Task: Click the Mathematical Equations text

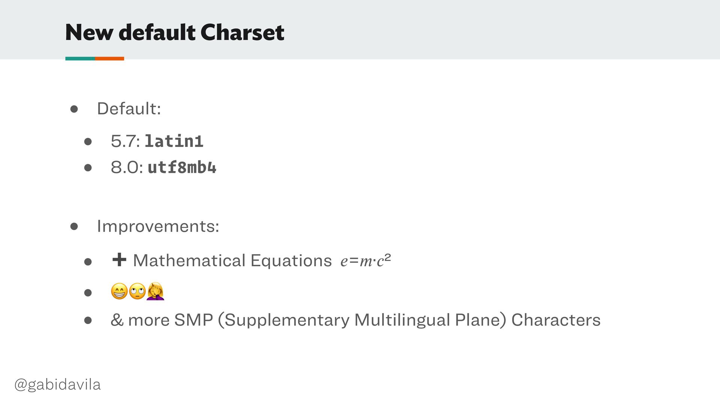Action: coord(232,261)
